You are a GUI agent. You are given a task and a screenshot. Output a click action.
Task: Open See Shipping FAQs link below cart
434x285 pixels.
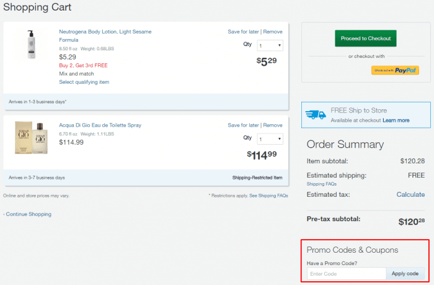[268, 196]
